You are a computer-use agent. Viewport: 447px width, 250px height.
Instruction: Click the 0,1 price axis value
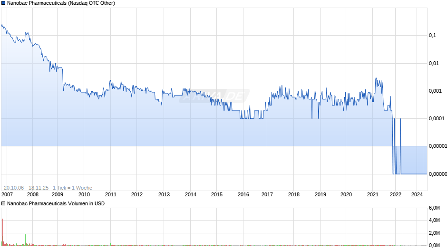pyautogui.click(x=432, y=35)
